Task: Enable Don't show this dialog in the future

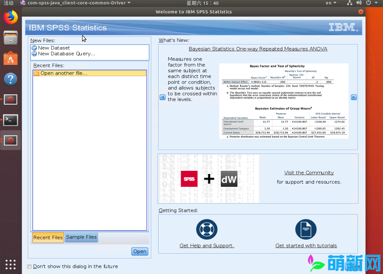Action: tap(29, 267)
